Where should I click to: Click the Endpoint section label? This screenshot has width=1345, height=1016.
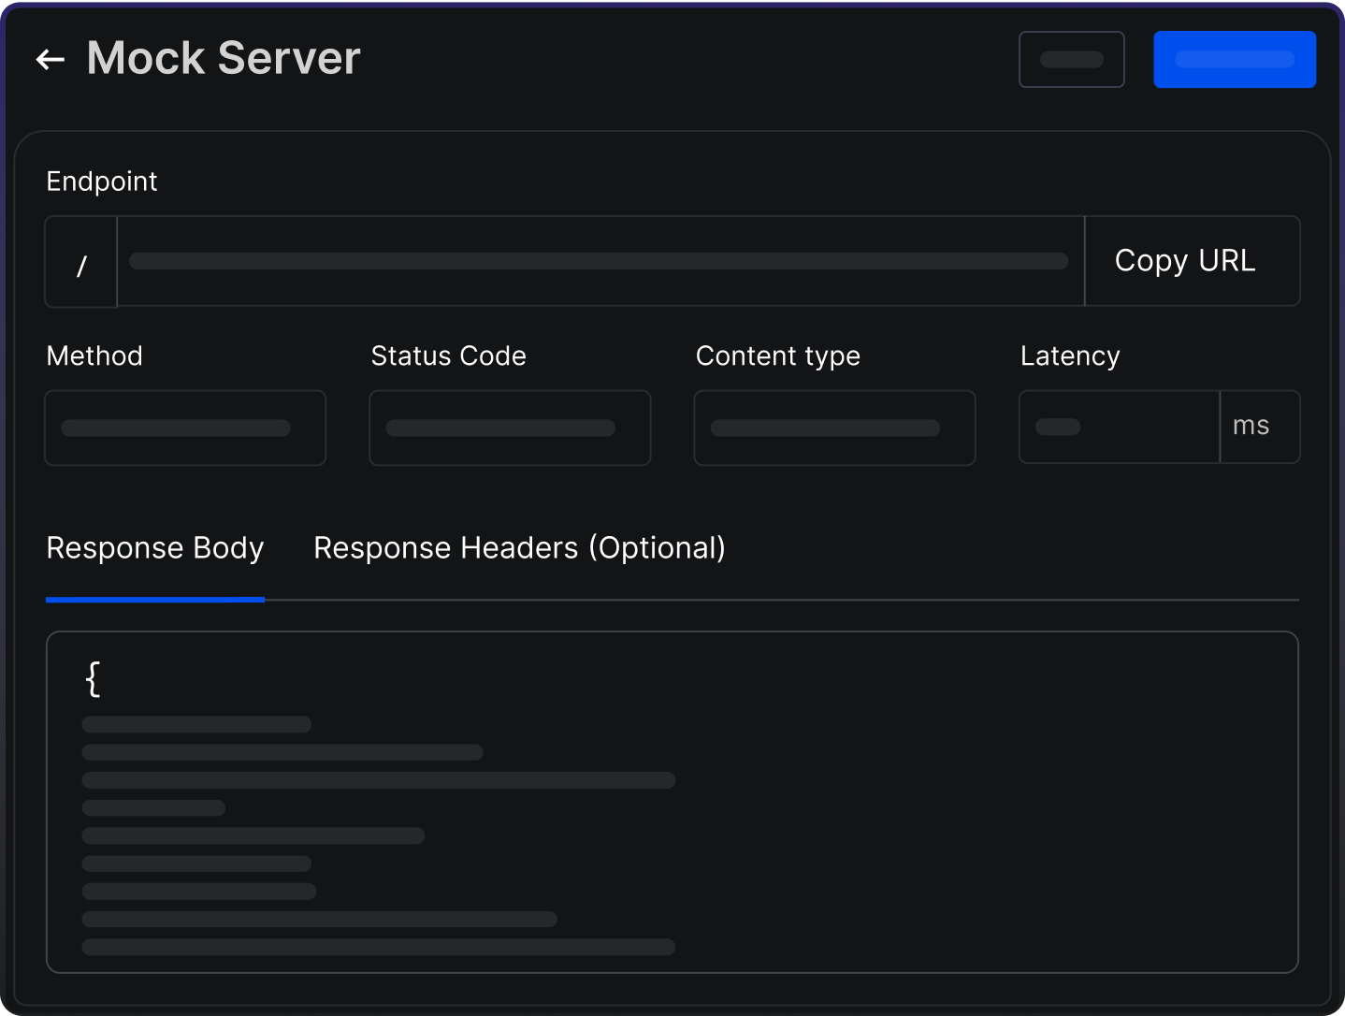(x=101, y=181)
